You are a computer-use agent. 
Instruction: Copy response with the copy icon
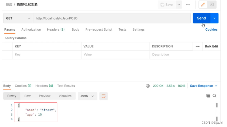point(208,96)
